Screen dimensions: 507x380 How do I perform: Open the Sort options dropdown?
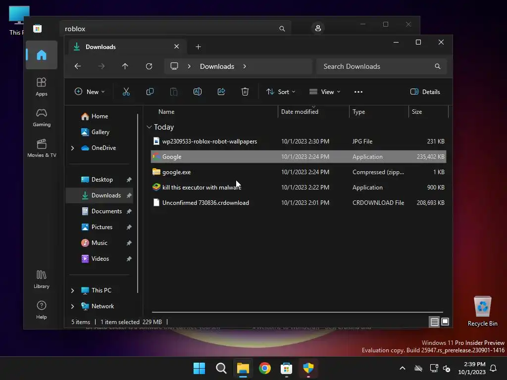pos(281,92)
